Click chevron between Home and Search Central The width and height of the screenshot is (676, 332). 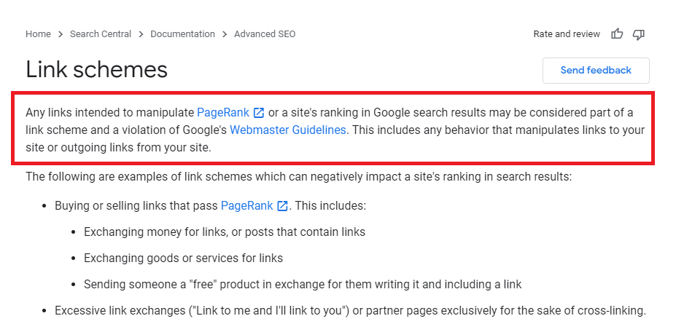tap(61, 34)
